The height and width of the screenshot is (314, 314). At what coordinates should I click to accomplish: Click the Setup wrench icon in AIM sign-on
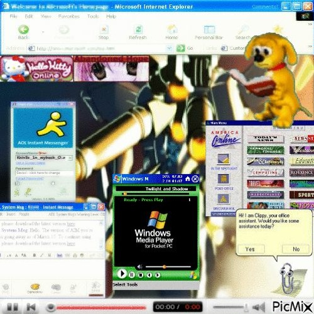pyautogui.click(x=28, y=192)
